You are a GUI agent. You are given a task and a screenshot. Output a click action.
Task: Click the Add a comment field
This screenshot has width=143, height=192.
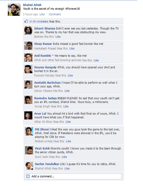(x=73, y=176)
